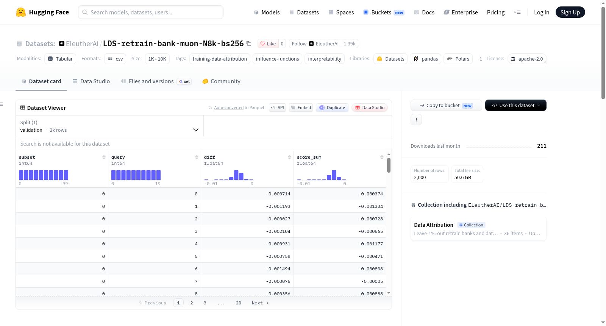606x326 pixels.
Task: Go to Models in the top navigation
Action: click(267, 12)
